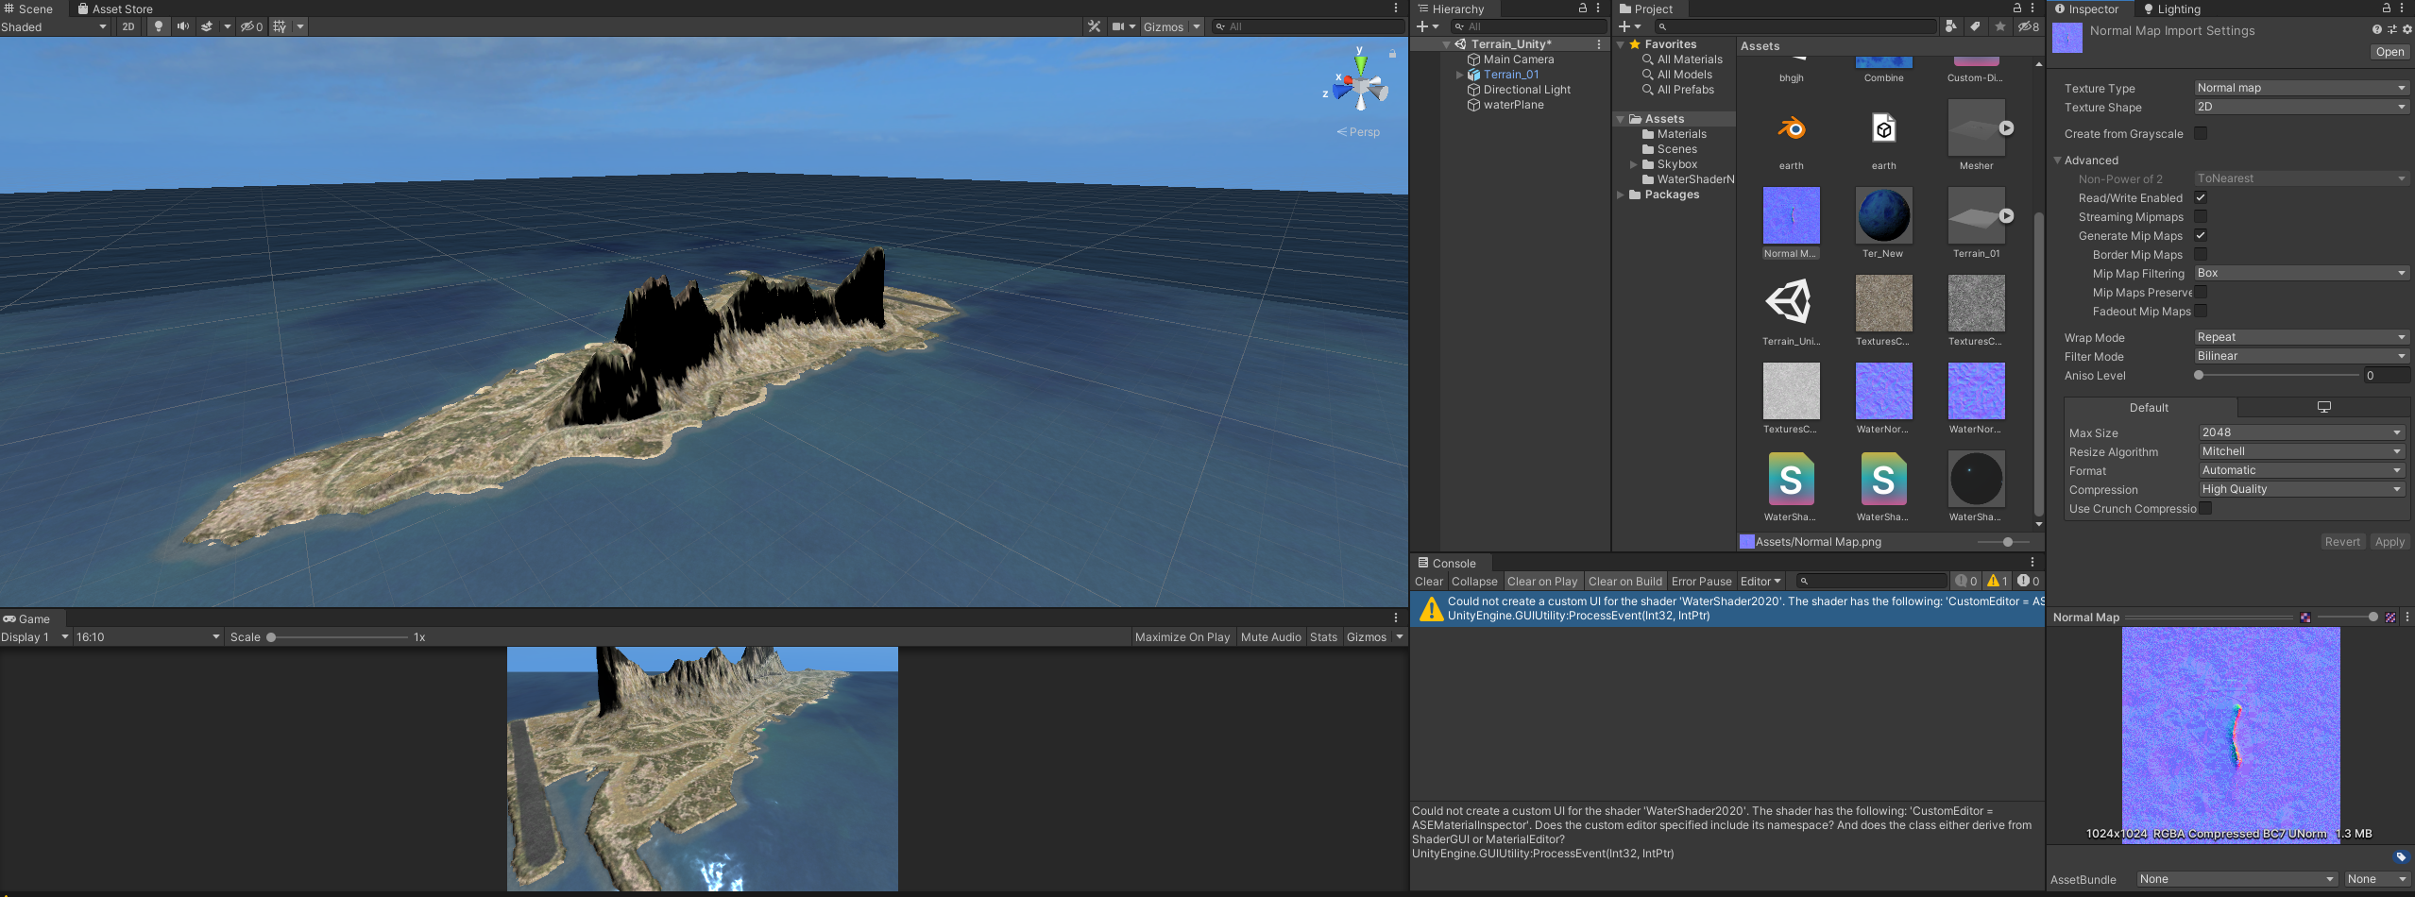
Task: Toggle scene audio speaker icon
Action: point(182,26)
